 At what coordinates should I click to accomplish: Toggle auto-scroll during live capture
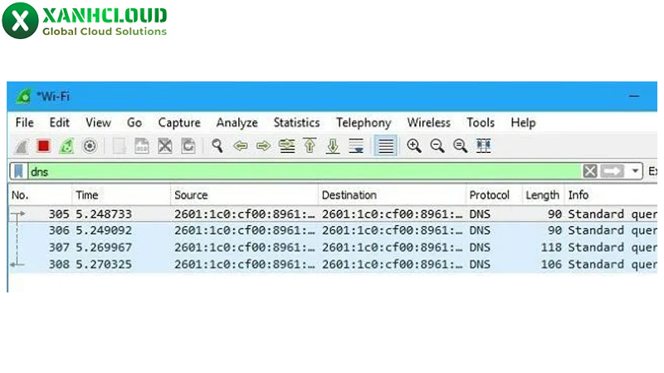(356, 146)
